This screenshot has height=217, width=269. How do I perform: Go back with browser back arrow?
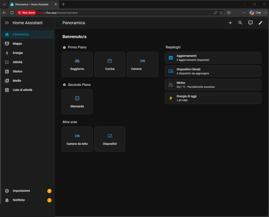[4, 13]
